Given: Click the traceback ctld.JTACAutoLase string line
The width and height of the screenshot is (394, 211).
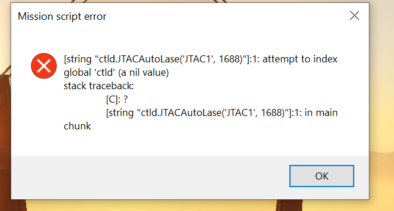Looking at the screenshot, I should point(222,112).
